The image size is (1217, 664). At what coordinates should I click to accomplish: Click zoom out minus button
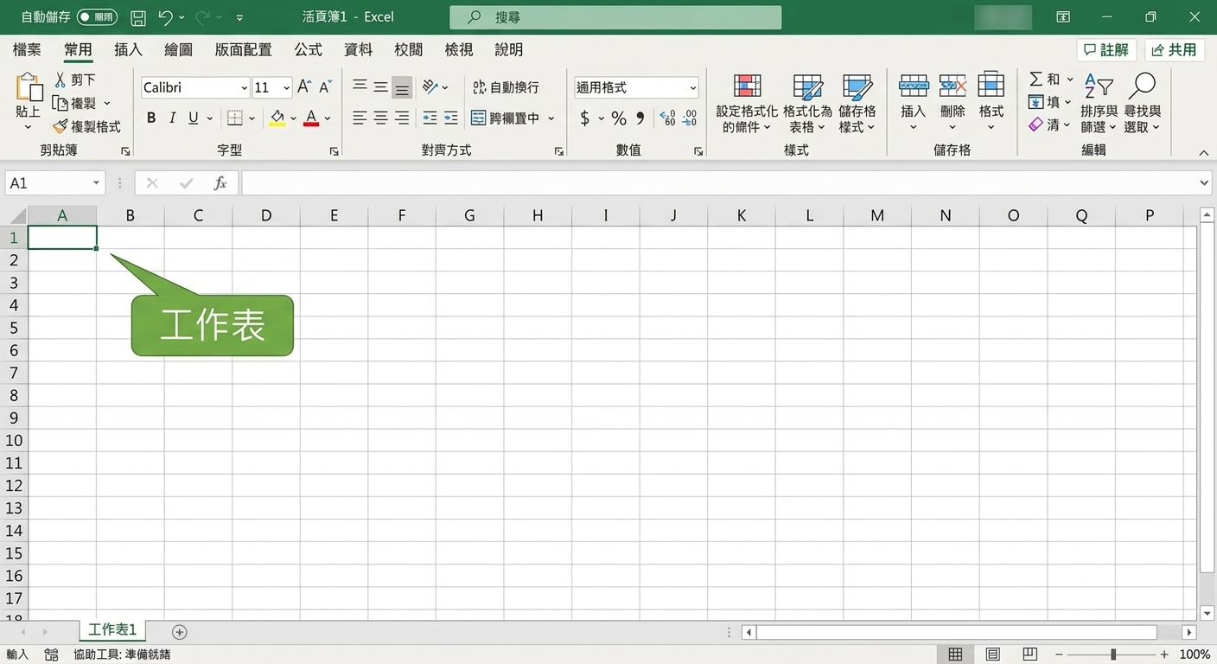[1059, 654]
